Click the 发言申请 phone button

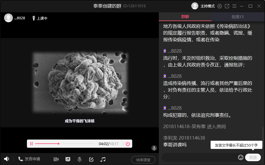29,159
